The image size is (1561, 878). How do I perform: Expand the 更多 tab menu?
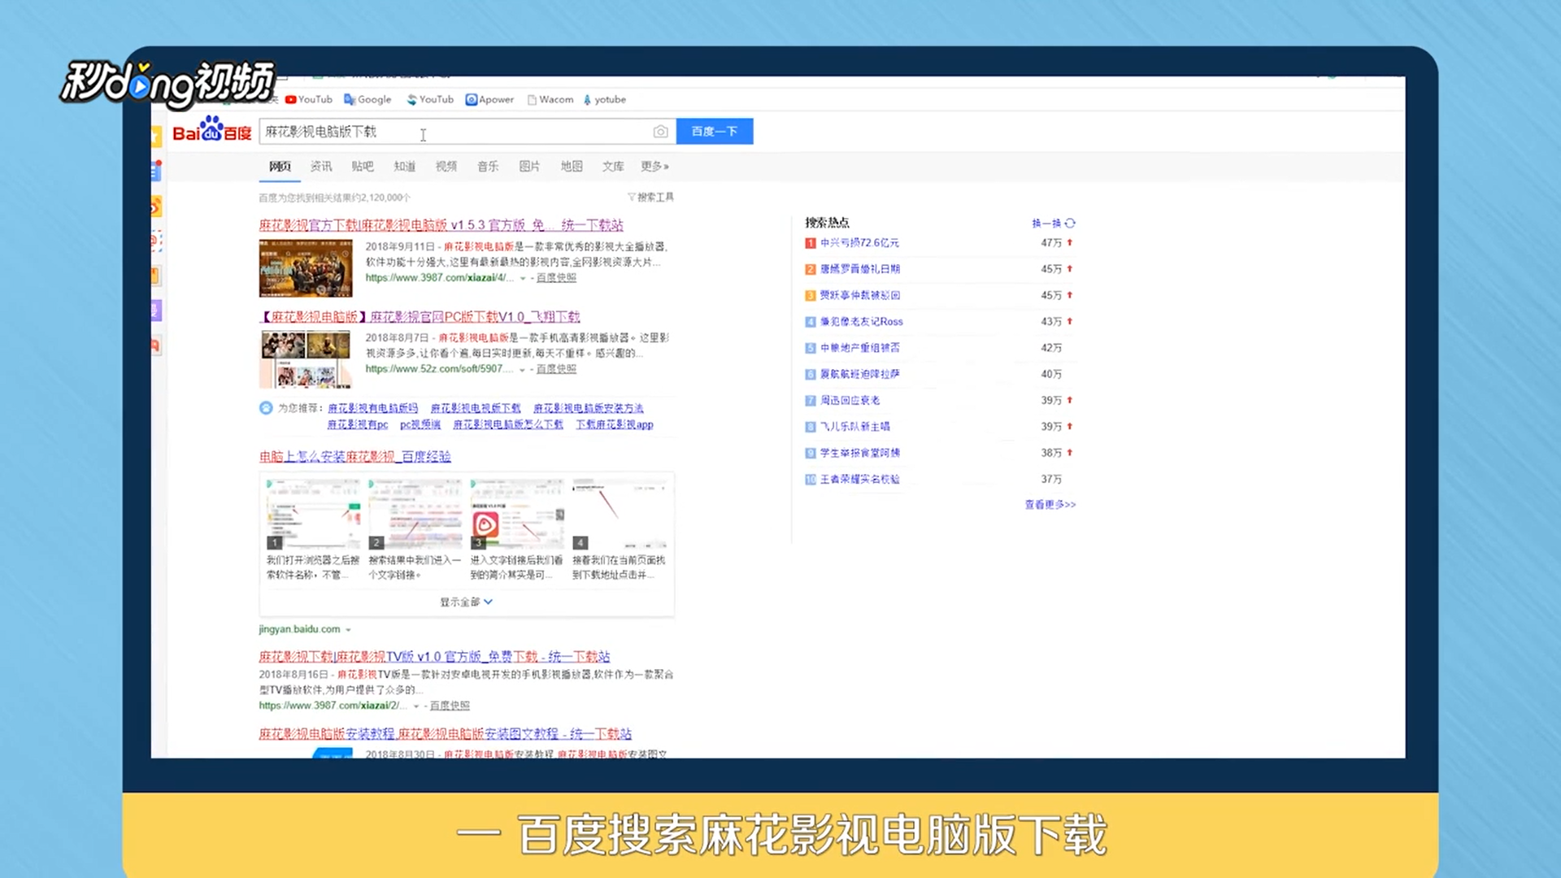[654, 166]
